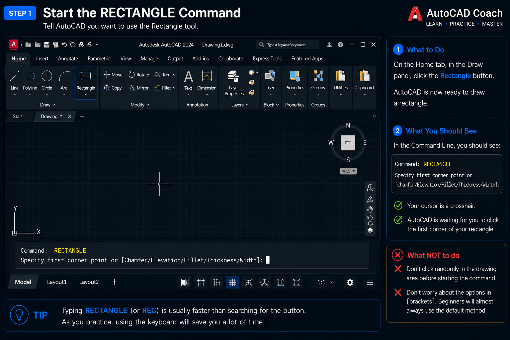Open the status bar gear settings
Screen dimensions: 510x340
[350, 282]
